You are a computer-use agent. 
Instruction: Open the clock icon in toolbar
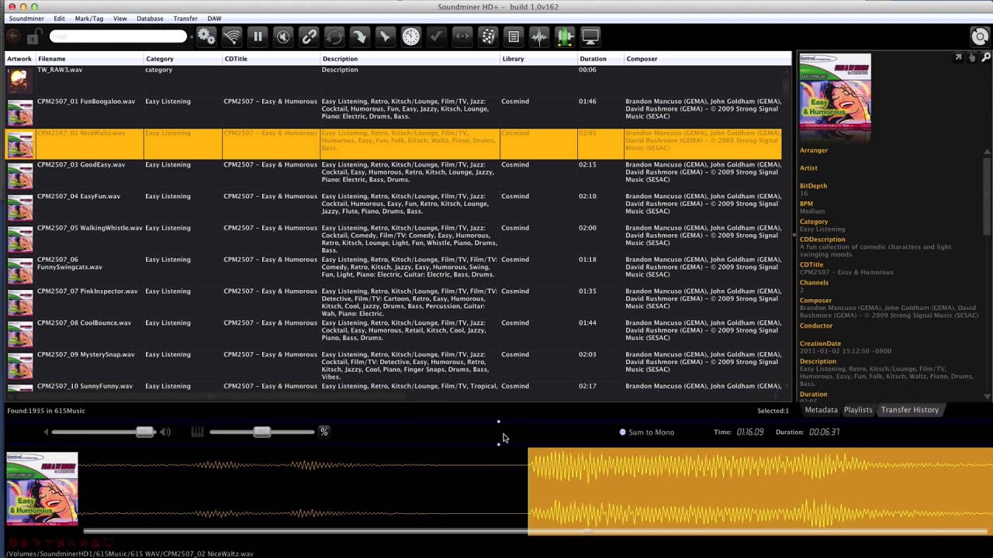click(410, 36)
